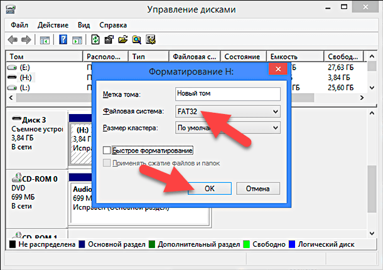Image resolution: width=383 pixels, height=270 pixels.
Task: Click volume list scroll-up arrow
Action: point(372,56)
